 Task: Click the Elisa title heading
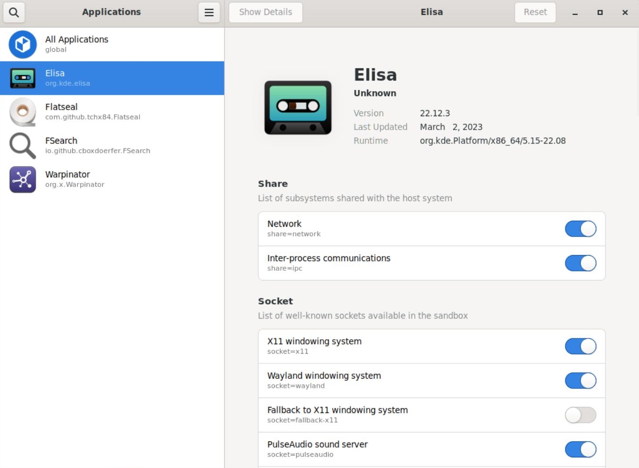pyautogui.click(x=375, y=75)
